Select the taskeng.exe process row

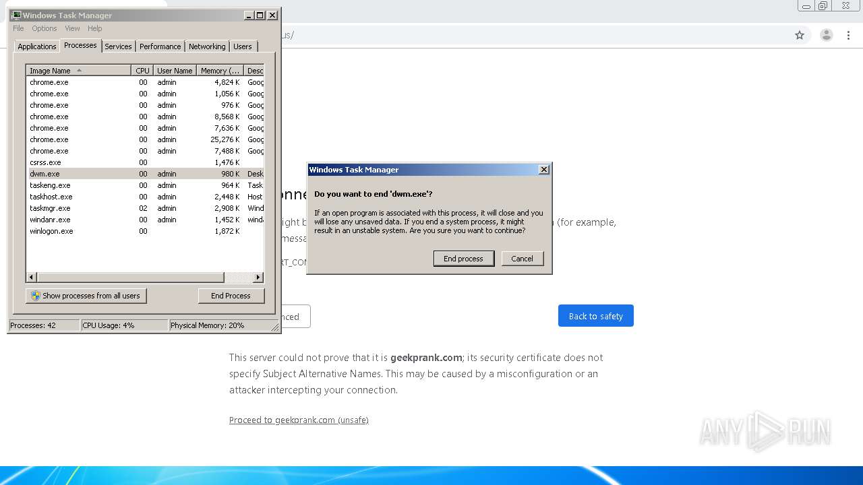click(145, 185)
